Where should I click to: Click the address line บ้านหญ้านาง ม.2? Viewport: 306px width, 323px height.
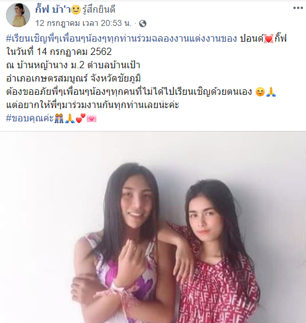[51, 65]
